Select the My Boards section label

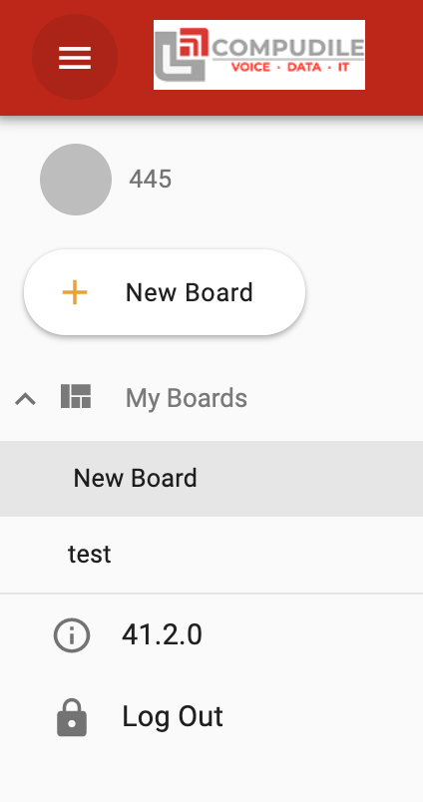click(x=187, y=398)
